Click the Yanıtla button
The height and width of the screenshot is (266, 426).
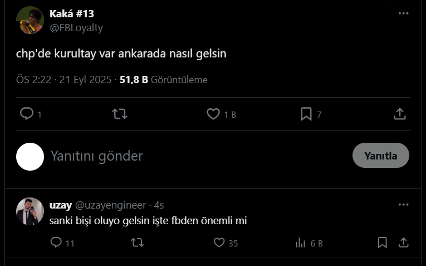point(381,156)
